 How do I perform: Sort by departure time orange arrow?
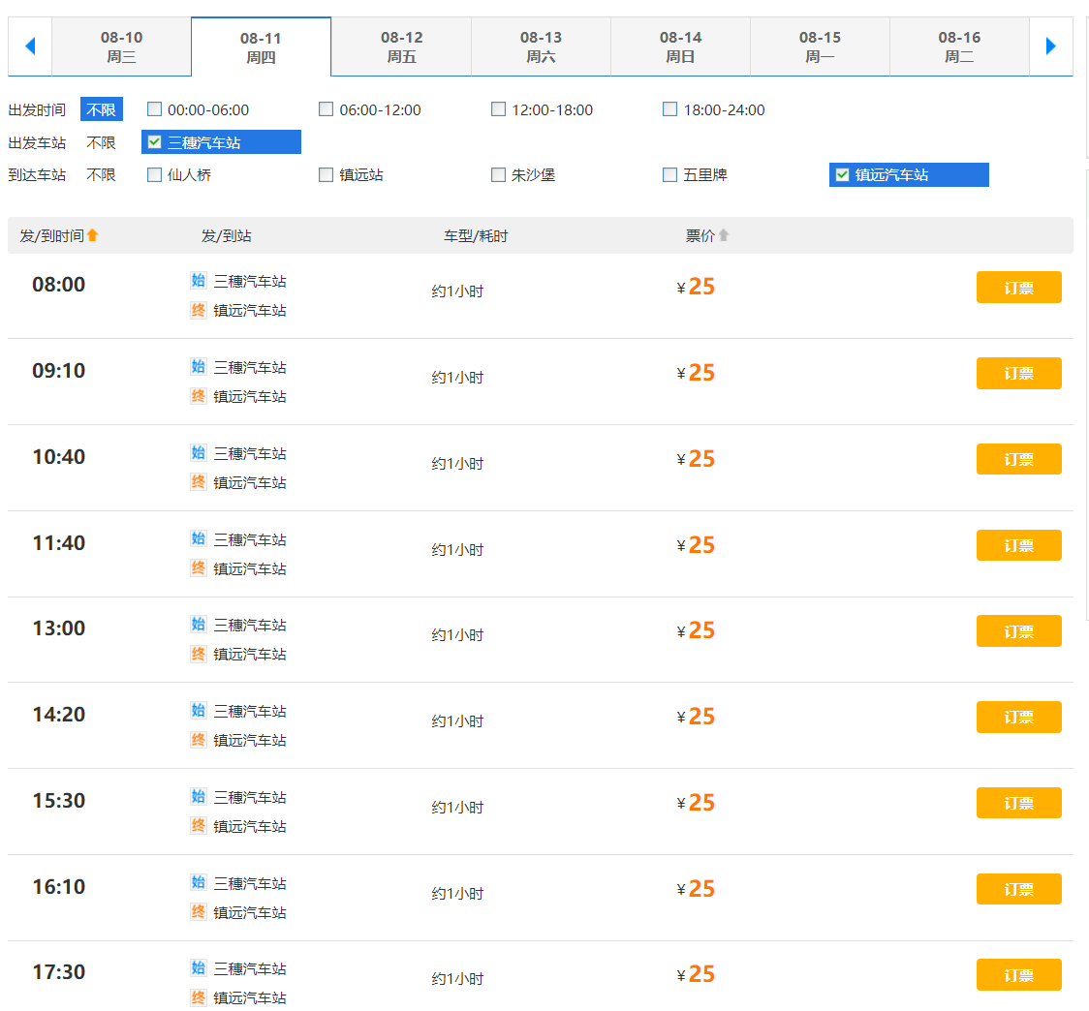click(x=93, y=235)
